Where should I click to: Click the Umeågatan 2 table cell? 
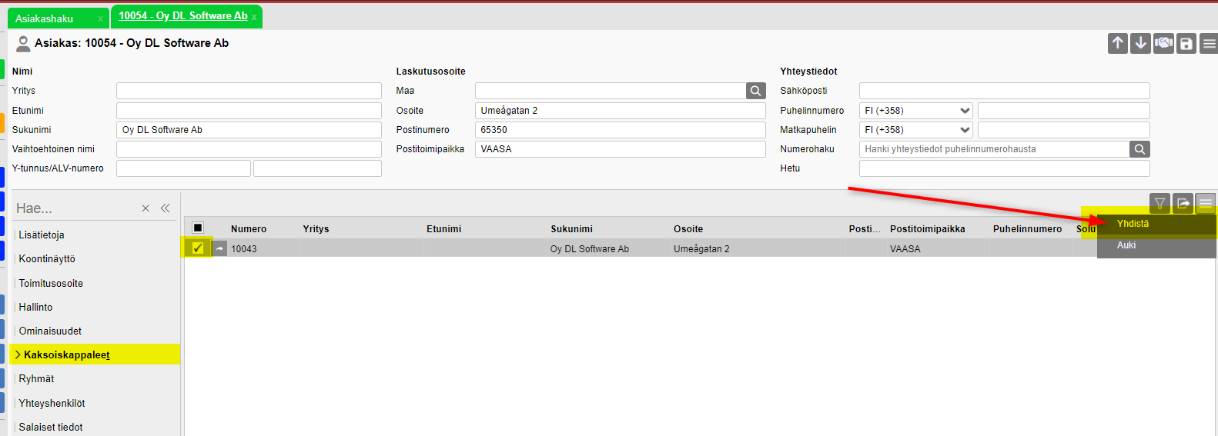[701, 249]
